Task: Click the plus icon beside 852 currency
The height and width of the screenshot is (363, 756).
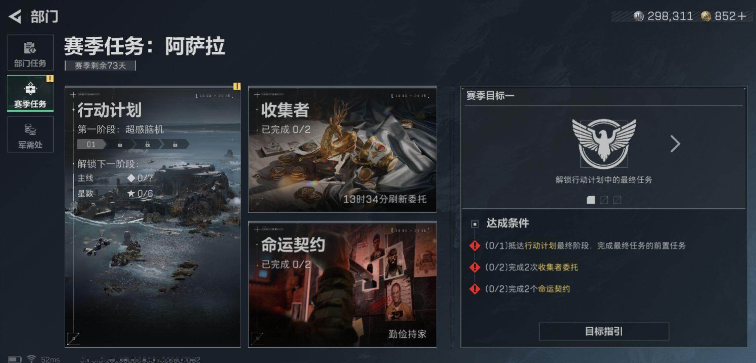Action: coord(742,16)
